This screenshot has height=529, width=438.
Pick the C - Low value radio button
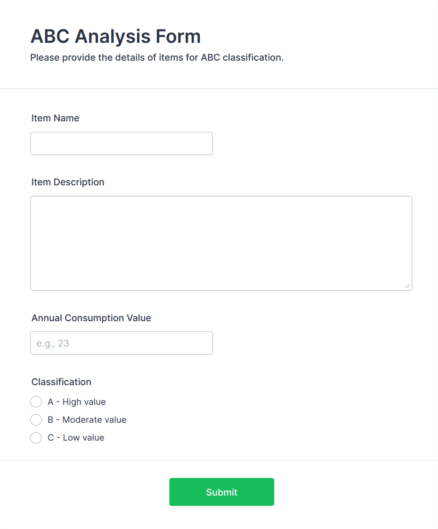pos(36,438)
